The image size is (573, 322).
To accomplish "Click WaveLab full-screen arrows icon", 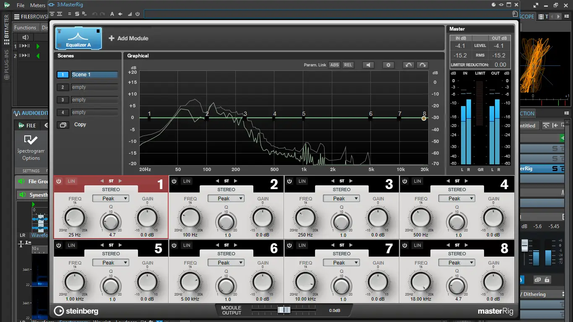I will point(536,5).
